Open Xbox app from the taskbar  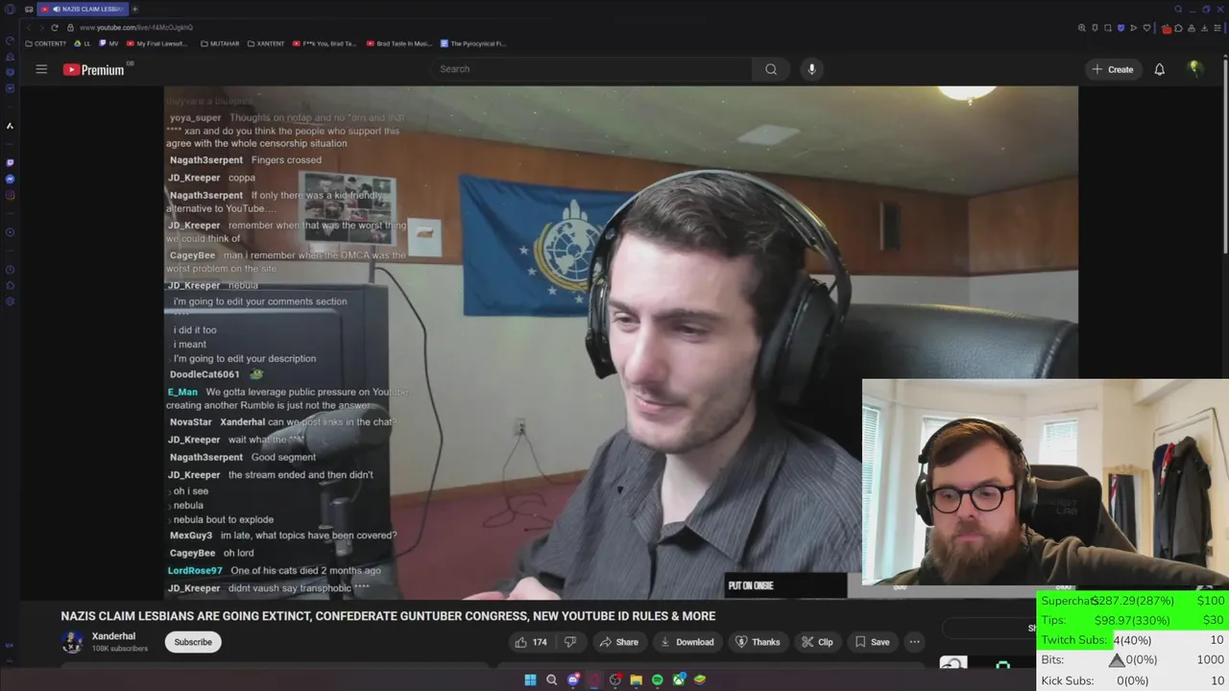coord(679,679)
